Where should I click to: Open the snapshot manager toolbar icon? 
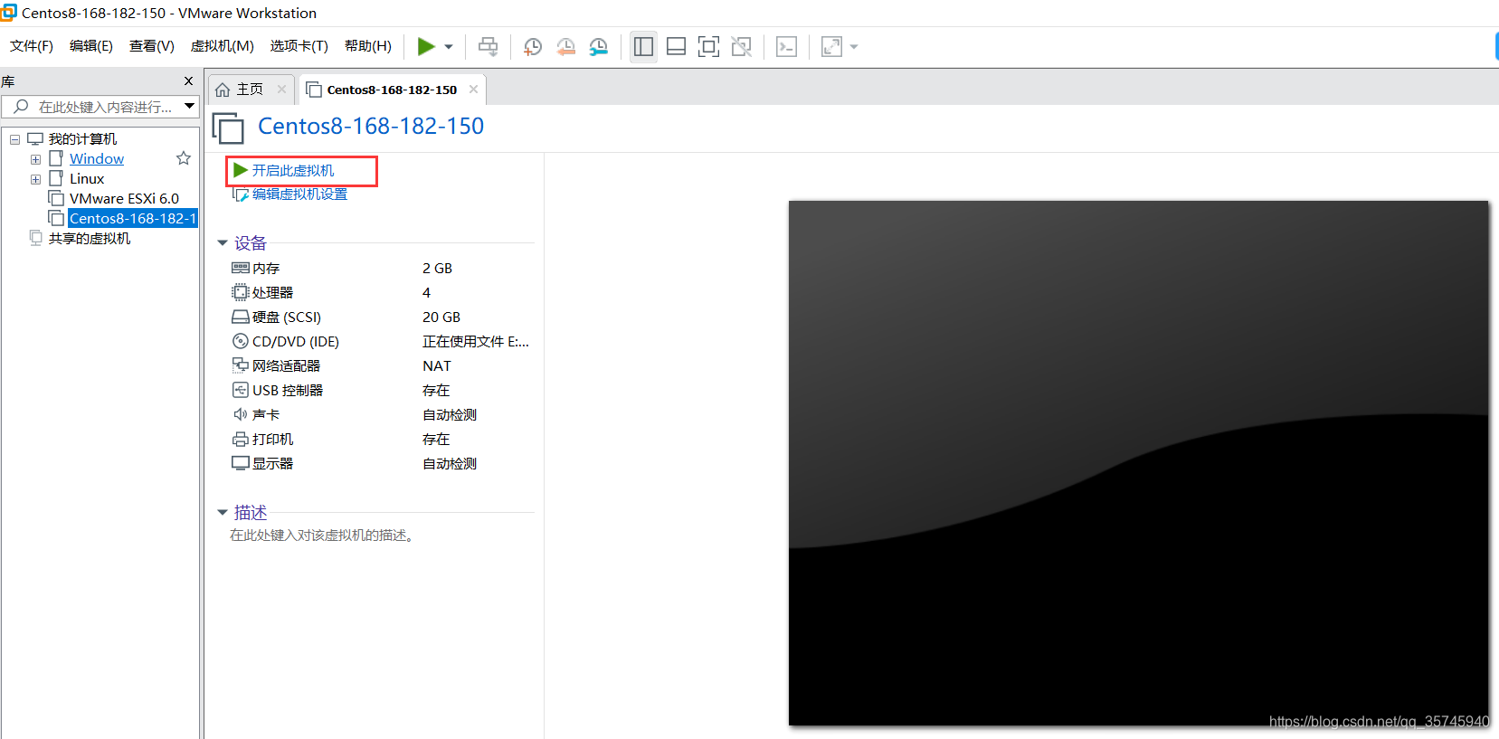point(599,47)
